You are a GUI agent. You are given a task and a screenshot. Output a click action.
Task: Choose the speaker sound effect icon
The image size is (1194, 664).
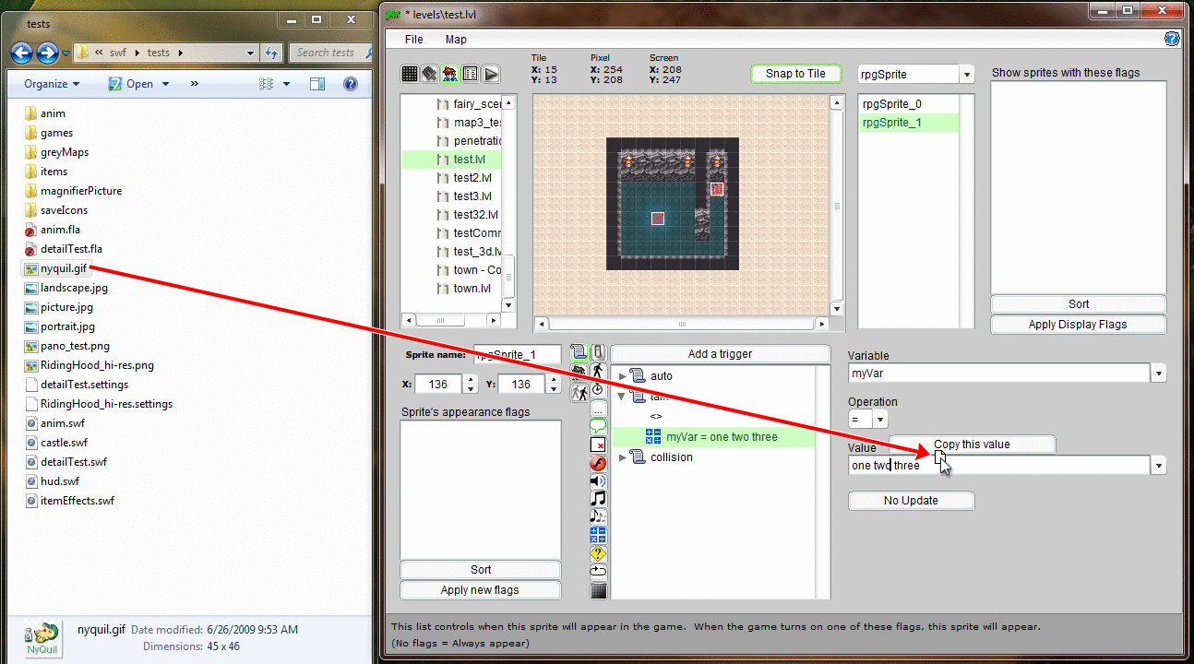tap(598, 480)
